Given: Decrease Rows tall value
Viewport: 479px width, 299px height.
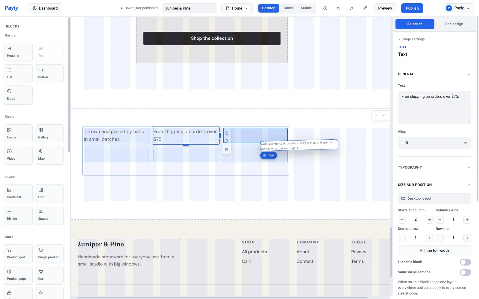Looking at the screenshot, I should point(440,238).
